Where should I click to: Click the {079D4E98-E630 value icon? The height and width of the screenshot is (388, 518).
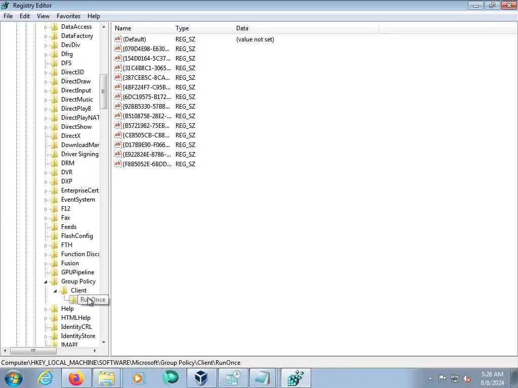(x=117, y=48)
